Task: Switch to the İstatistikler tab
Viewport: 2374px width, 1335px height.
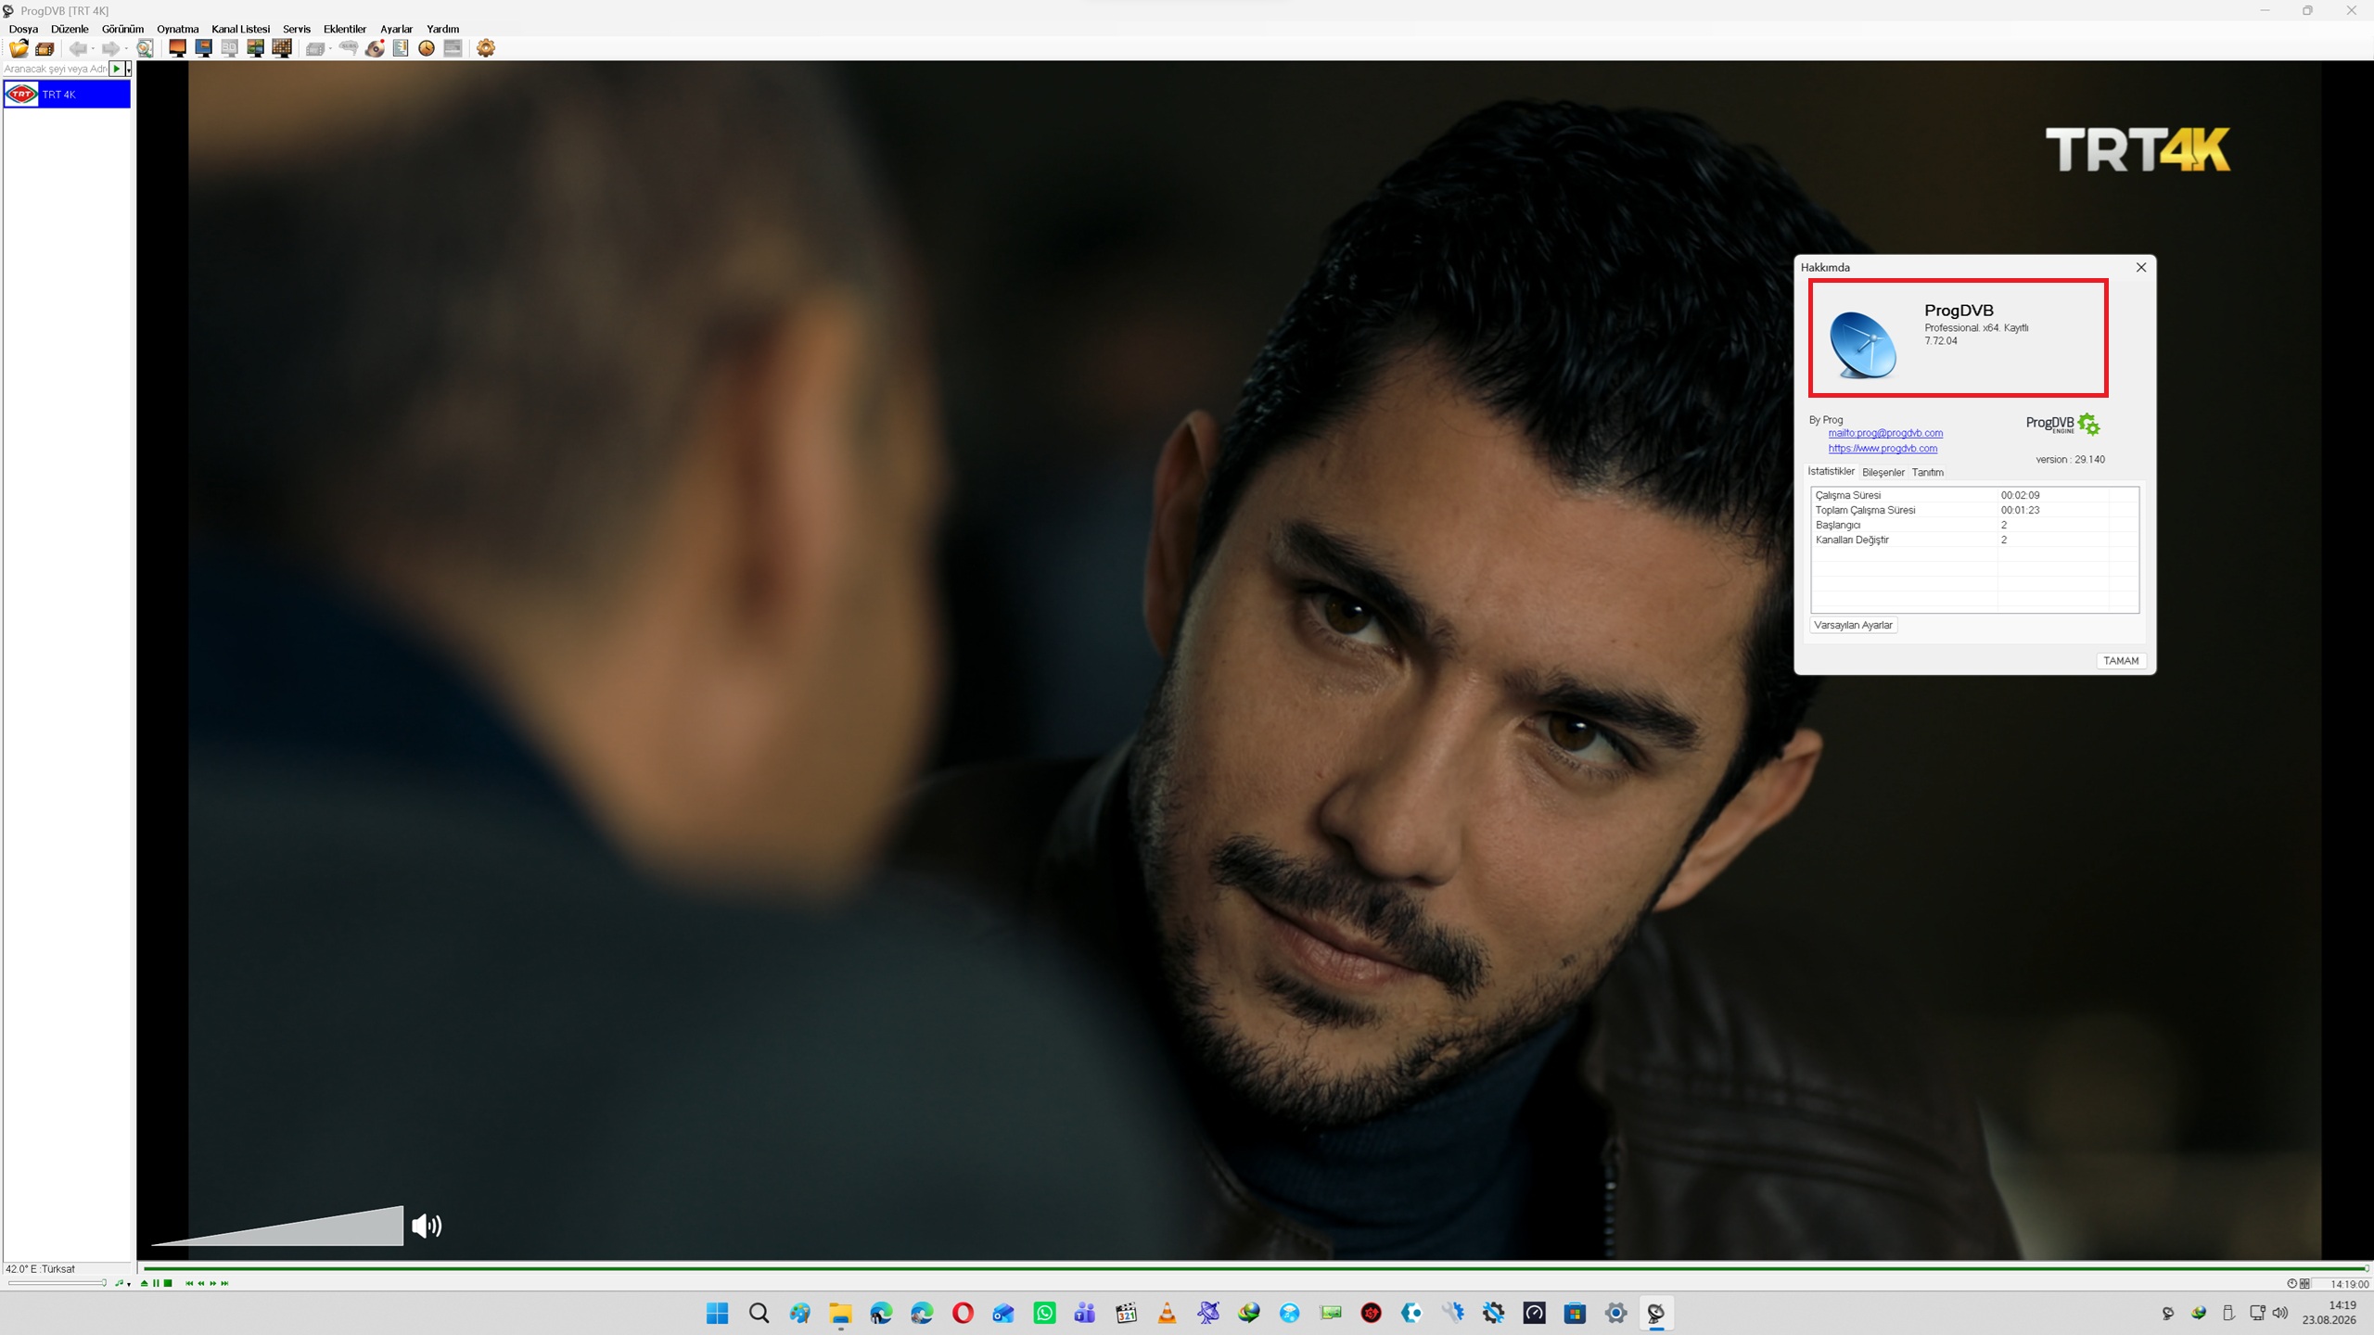Action: click(x=1831, y=471)
